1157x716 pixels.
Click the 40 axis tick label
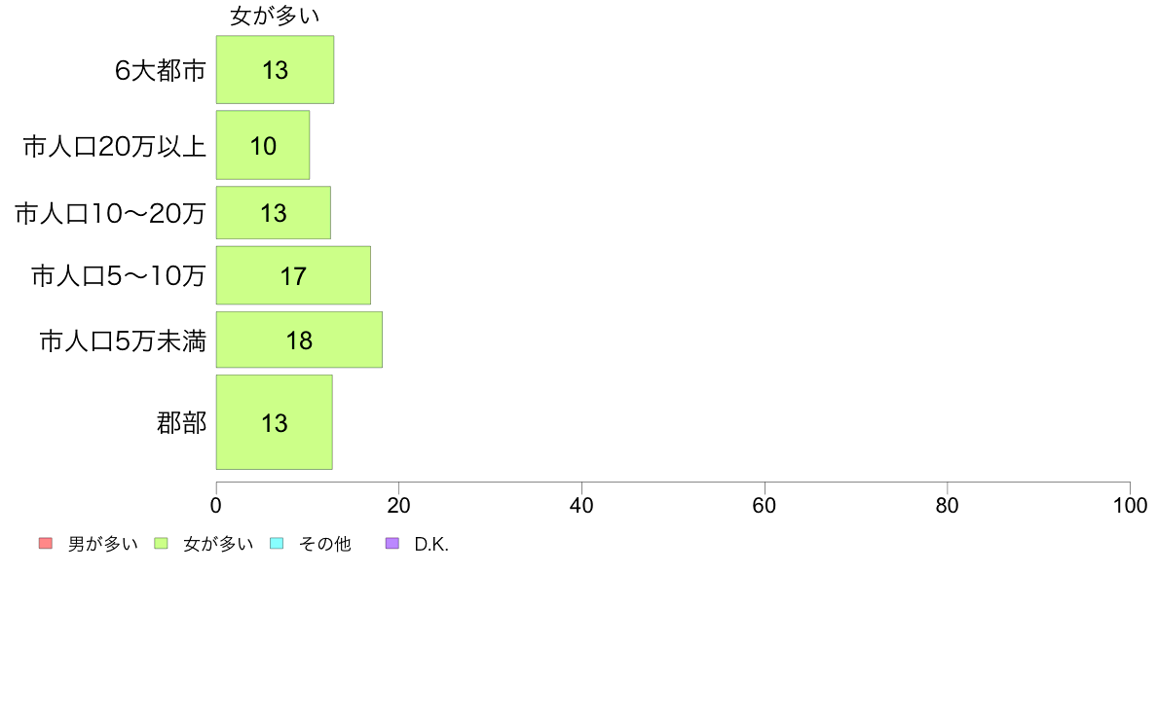click(x=581, y=505)
